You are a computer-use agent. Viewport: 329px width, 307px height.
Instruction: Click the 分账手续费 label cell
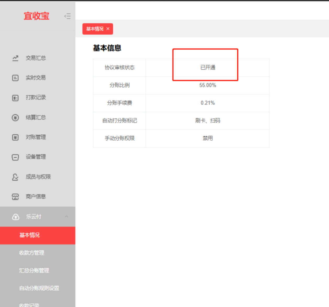tap(120, 103)
